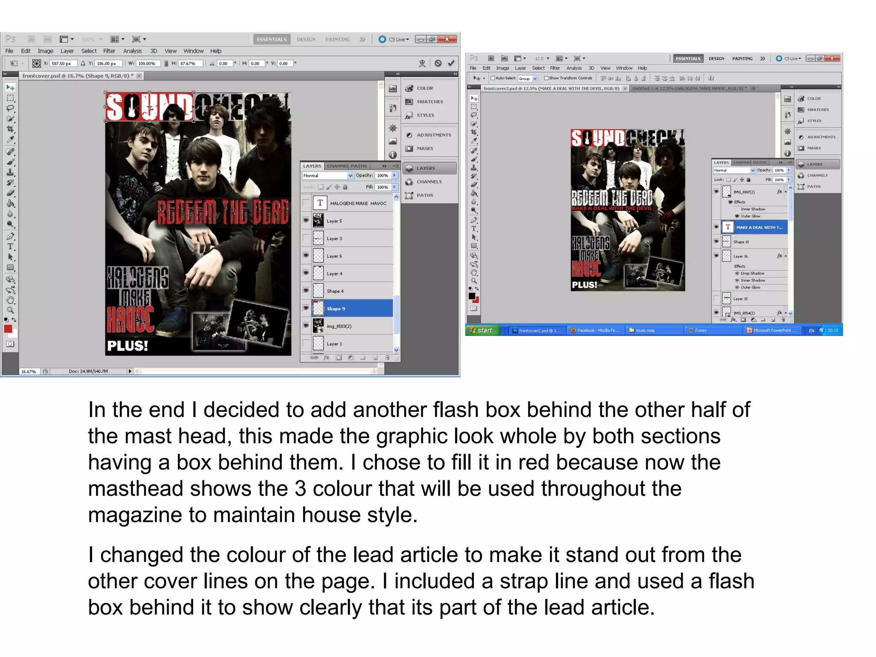The image size is (876, 657).
Task: Cancel the transform in left options bar
Action: (438, 63)
